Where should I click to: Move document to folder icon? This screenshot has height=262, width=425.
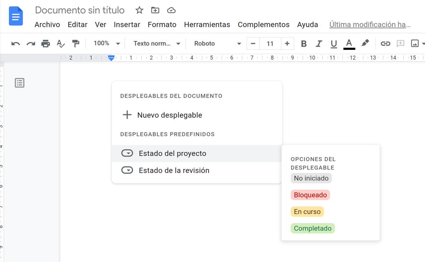pyautogui.click(x=155, y=10)
